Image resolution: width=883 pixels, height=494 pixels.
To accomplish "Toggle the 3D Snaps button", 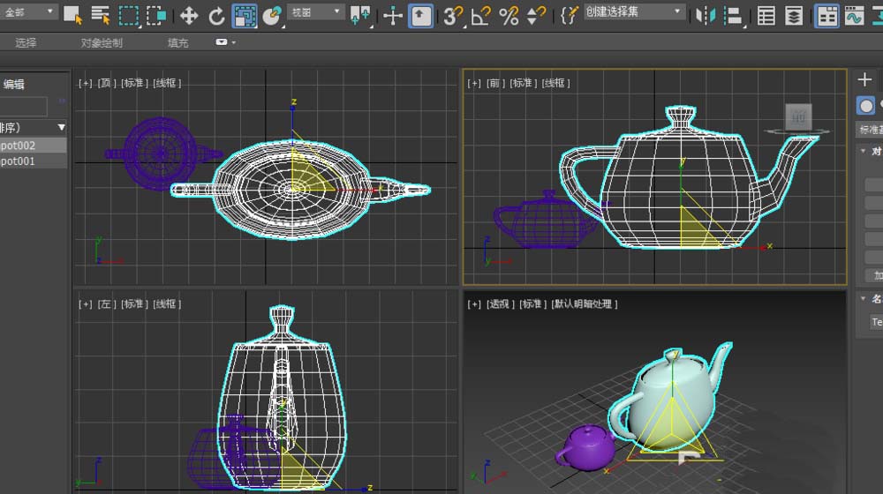I will (x=453, y=15).
